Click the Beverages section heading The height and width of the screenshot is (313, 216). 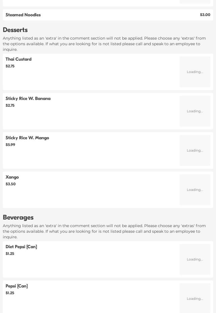click(18, 218)
